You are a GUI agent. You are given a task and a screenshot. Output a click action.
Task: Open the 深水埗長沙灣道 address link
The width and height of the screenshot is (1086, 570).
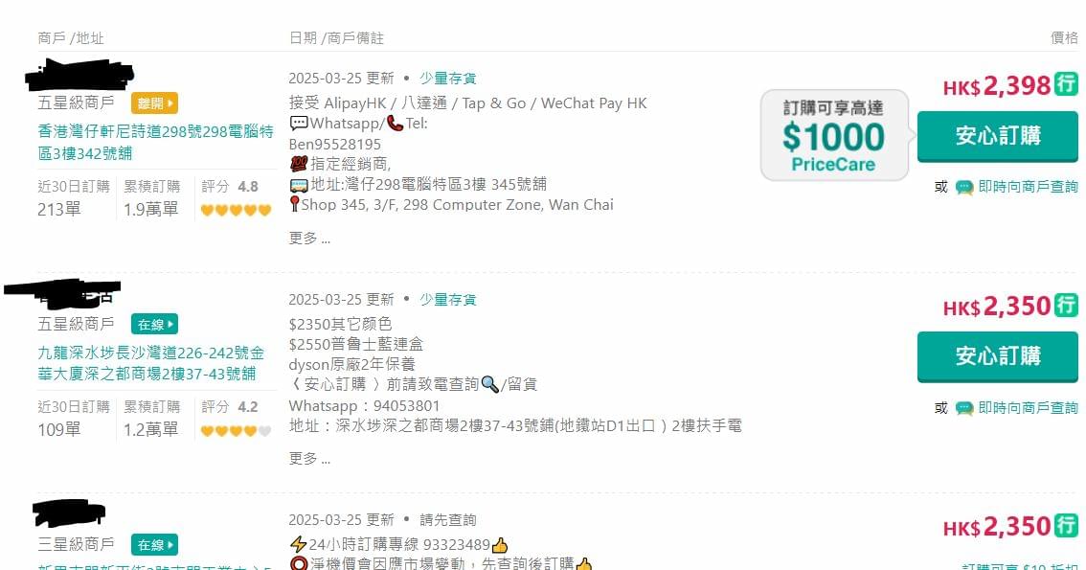coord(151,363)
